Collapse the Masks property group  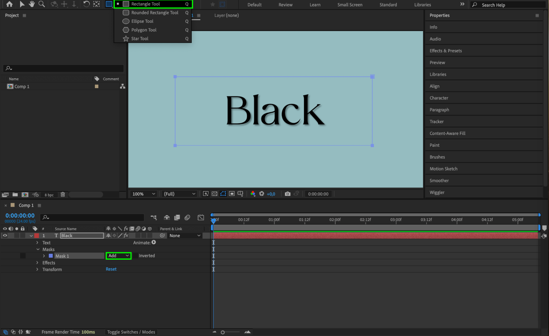point(38,249)
